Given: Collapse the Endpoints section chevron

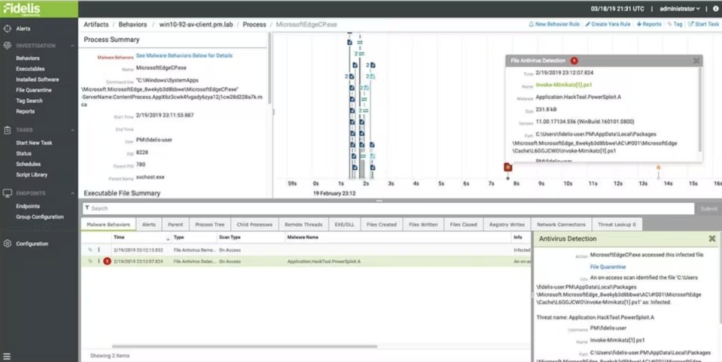Looking at the screenshot, I should coord(73,193).
